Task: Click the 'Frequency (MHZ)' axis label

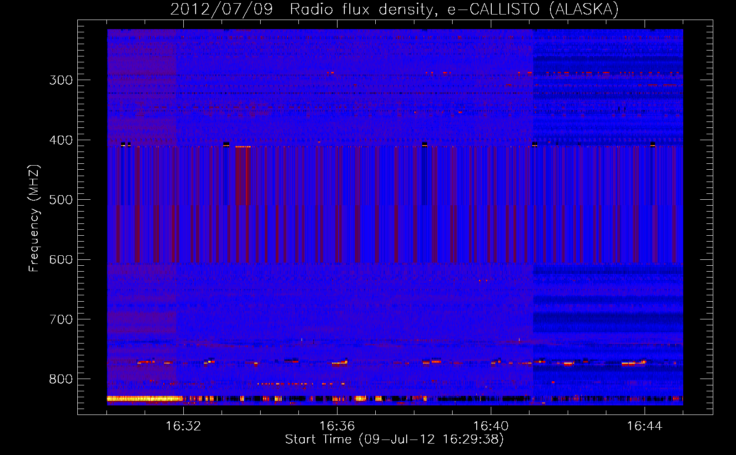Action: click(x=34, y=218)
